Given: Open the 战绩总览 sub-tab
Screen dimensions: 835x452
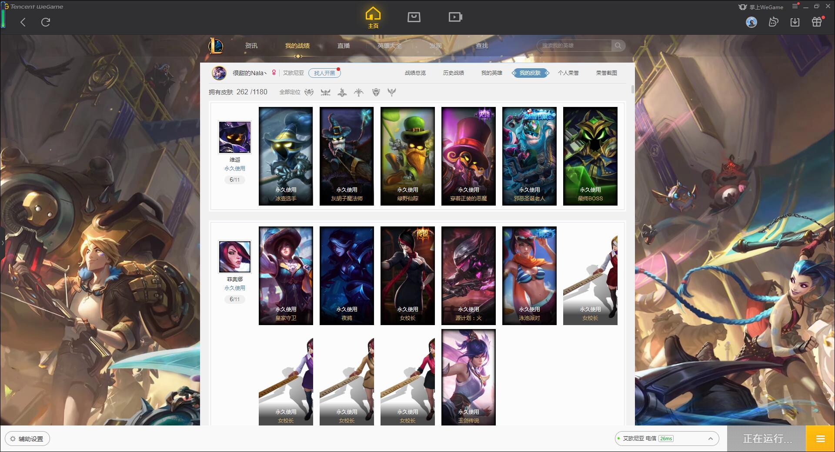Looking at the screenshot, I should pyautogui.click(x=415, y=73).
